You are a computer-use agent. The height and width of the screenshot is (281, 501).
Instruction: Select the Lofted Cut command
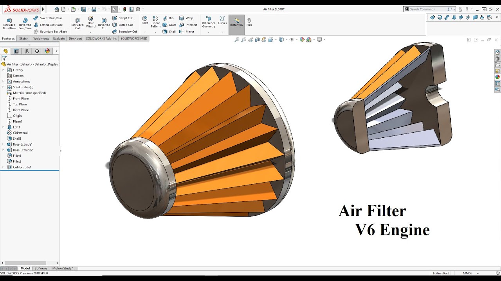(123, 25)
